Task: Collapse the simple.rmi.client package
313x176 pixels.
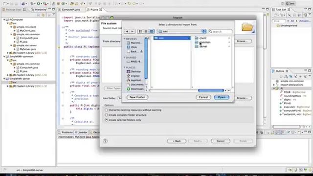Action: (11, 27)
